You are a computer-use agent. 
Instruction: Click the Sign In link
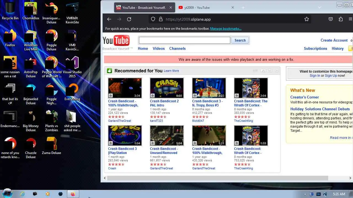(x=315, y=76)
